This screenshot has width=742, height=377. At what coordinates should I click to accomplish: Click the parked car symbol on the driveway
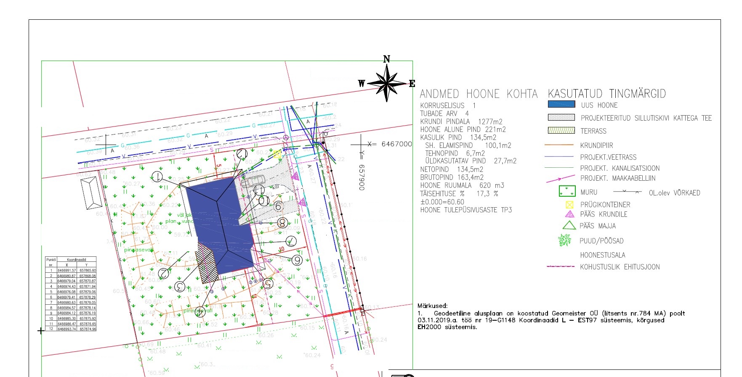point(252,181)
